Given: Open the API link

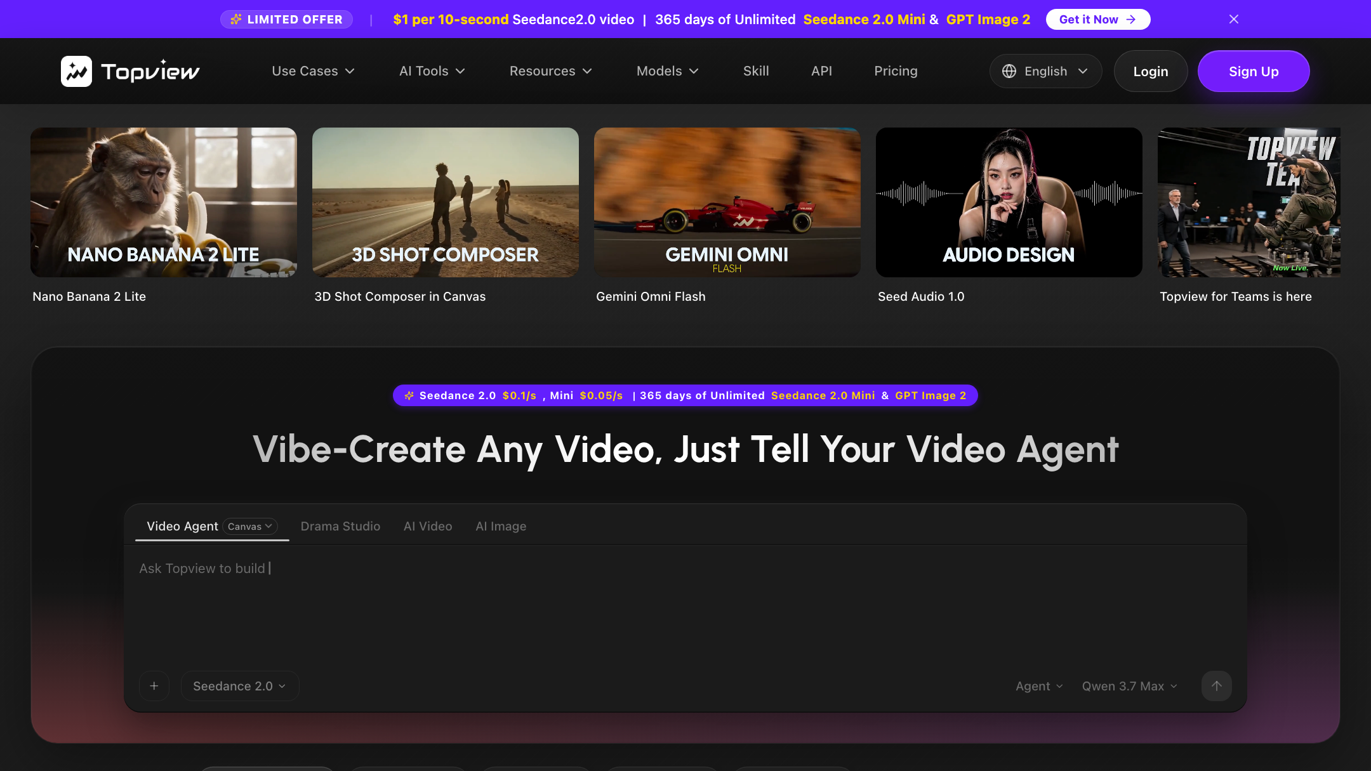Looking at the screenshot, I should (821, 71).
